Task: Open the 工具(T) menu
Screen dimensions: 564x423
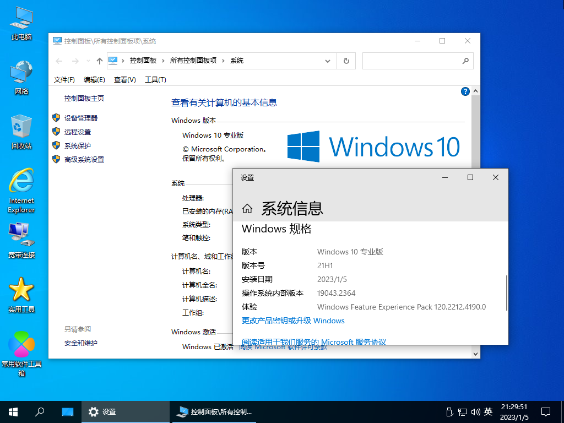Action: (x=155, y=79)
